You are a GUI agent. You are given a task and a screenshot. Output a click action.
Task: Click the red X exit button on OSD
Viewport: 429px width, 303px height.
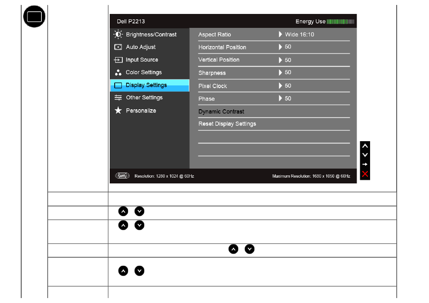point(365,174)
